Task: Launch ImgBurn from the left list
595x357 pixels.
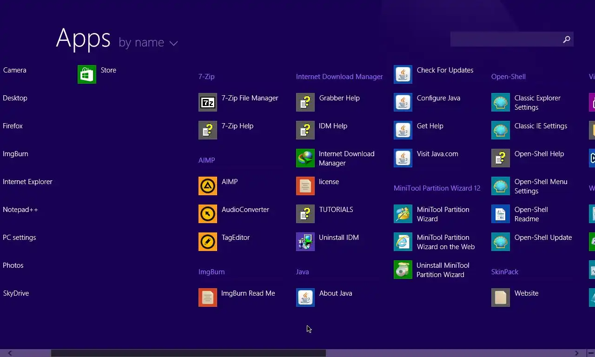Action: (15, 154)
